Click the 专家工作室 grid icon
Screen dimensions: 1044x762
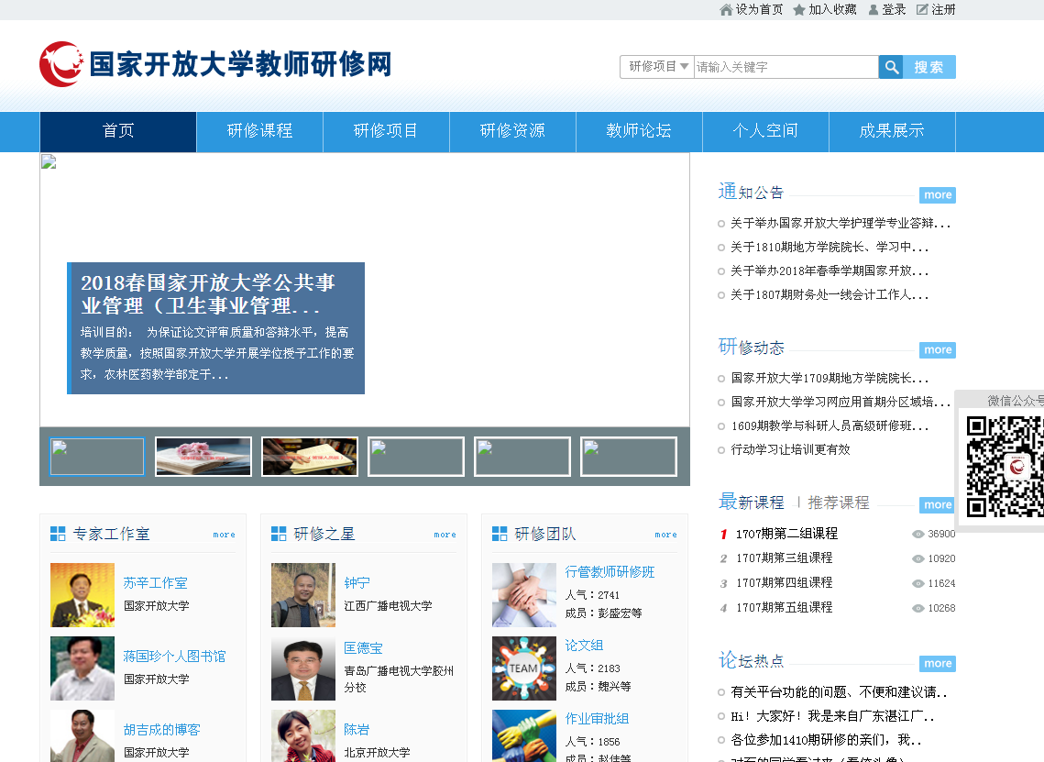pos(58,534)
